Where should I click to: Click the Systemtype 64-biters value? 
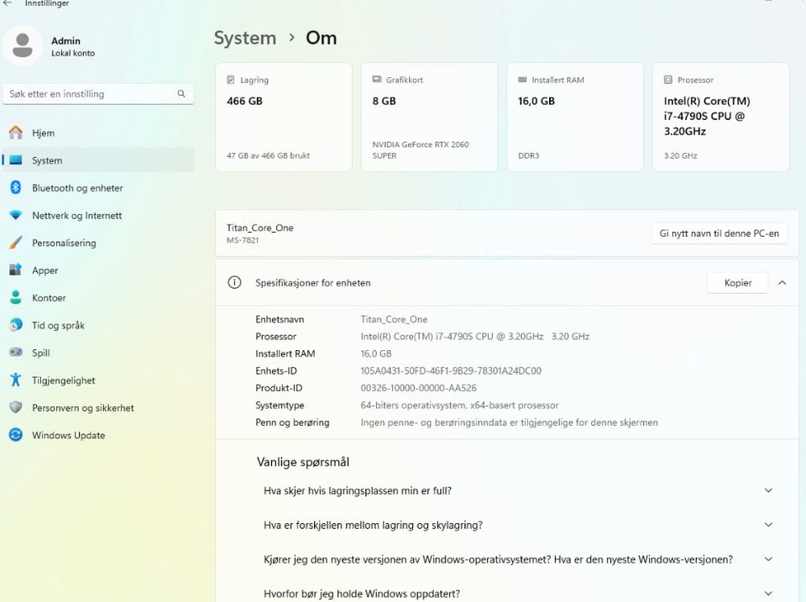pos(459,405)
